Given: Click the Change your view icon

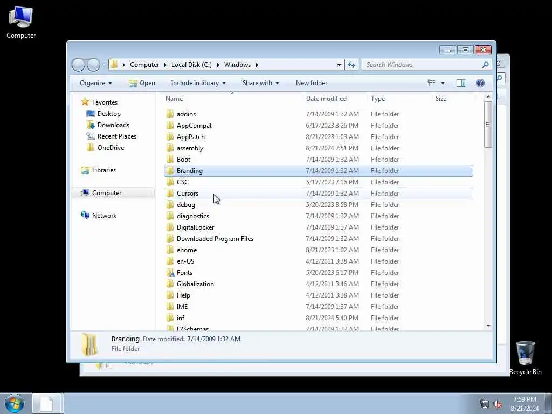Looking at the screenshot, I should 431,83.
